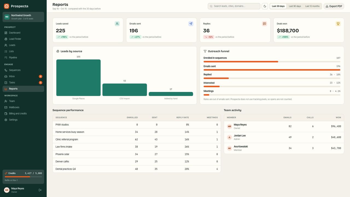This screenshot has height=197, width=350.
Task: Click the Mailboxes envelope icon
Action: [6, 107]
